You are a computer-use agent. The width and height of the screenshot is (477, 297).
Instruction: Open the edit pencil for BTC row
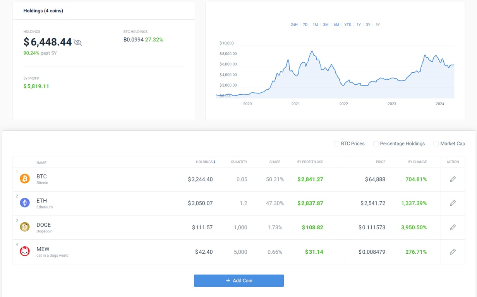tap(453, 179)
